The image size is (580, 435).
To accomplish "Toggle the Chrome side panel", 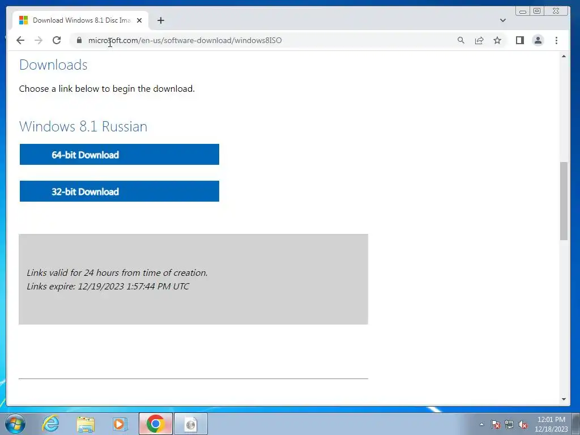I will coord(520,40).
